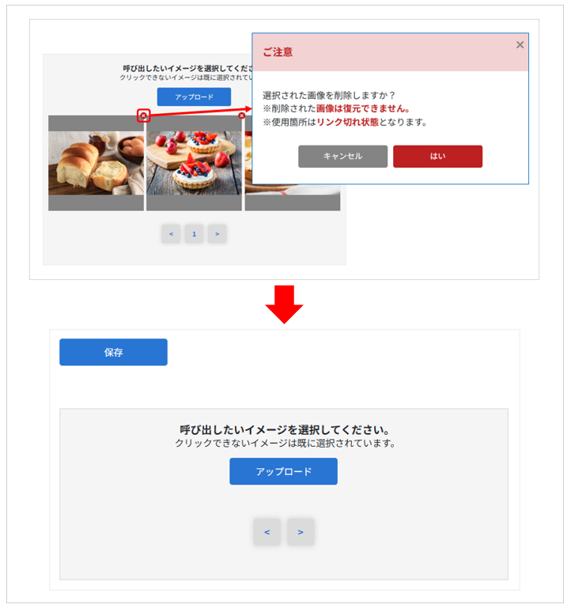This screenshot has width=571, height=608.
Task: Click the リンク切れ状態 red warning text
Action: pyautogui.click(x=347, y=122)
